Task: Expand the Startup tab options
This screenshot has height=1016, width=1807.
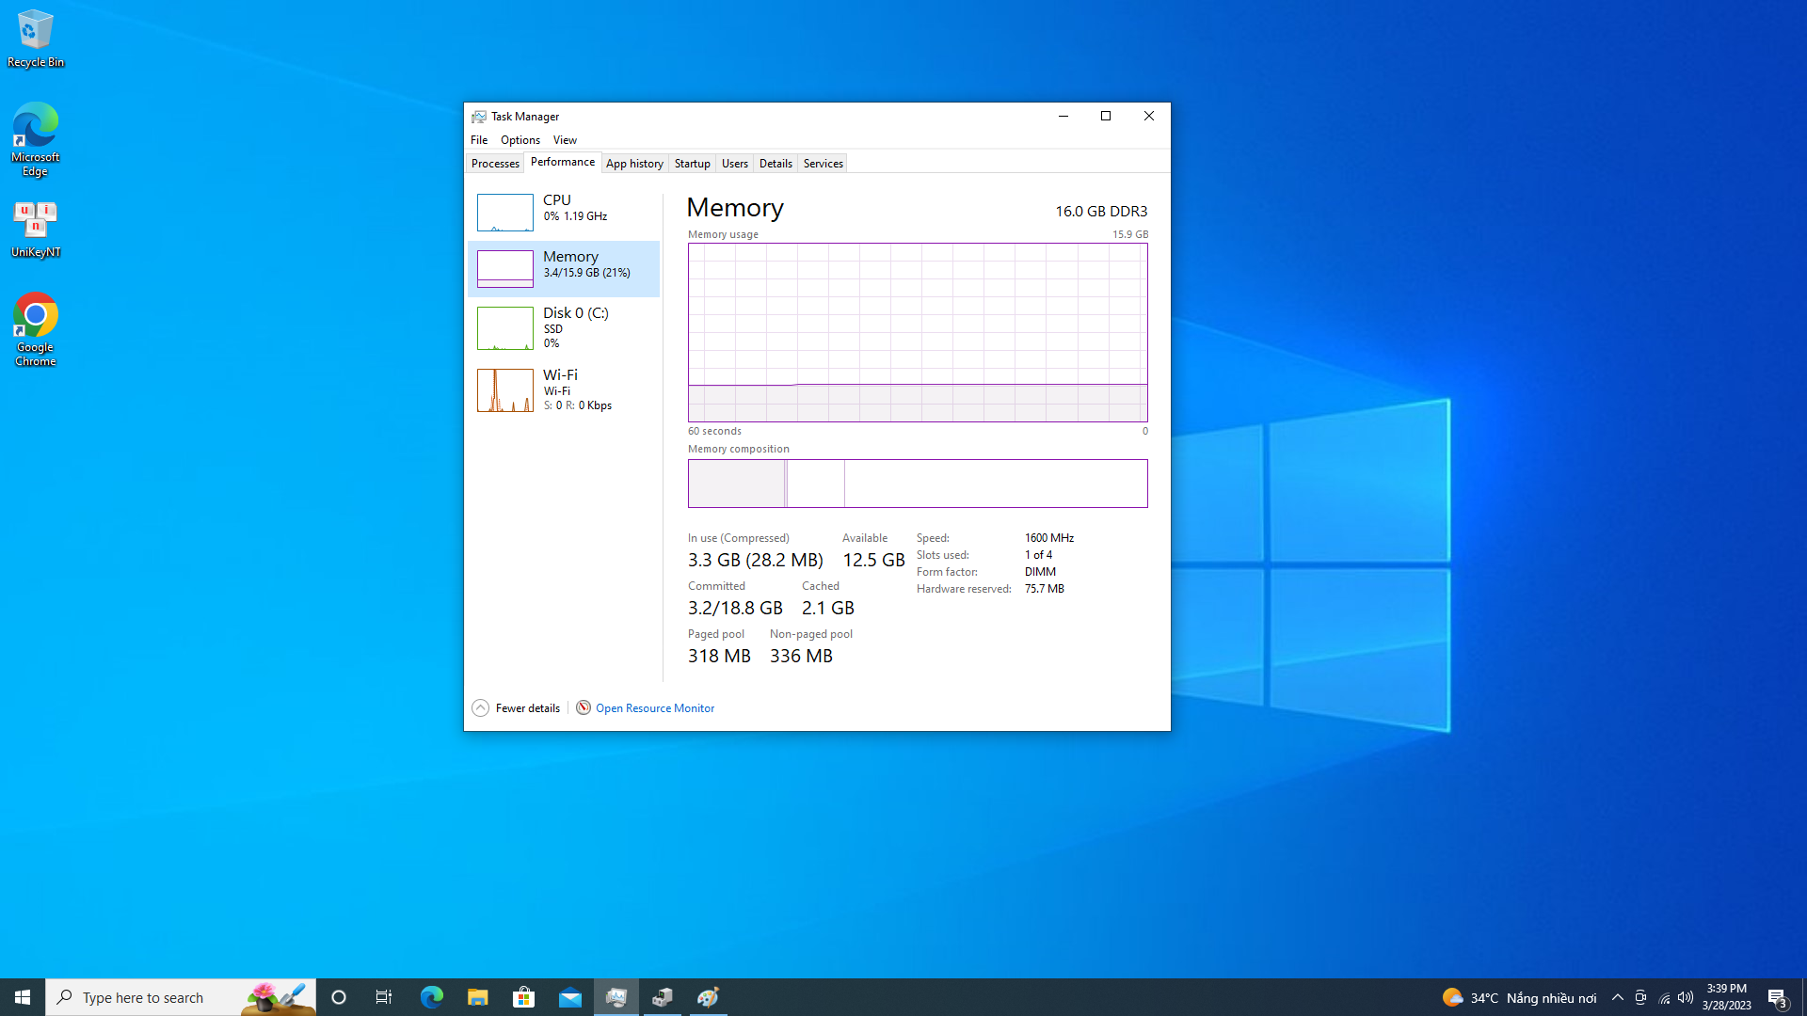Action: coord(692,163)
